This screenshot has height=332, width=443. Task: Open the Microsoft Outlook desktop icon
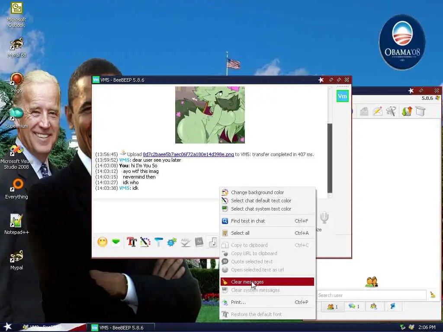tap(16, 15)
